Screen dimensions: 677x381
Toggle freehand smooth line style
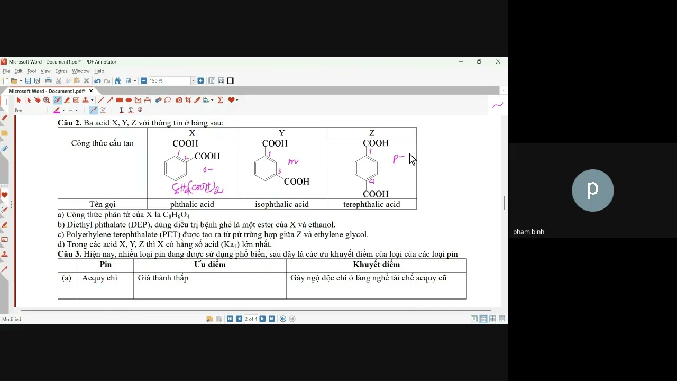click(x=94, y=110)
